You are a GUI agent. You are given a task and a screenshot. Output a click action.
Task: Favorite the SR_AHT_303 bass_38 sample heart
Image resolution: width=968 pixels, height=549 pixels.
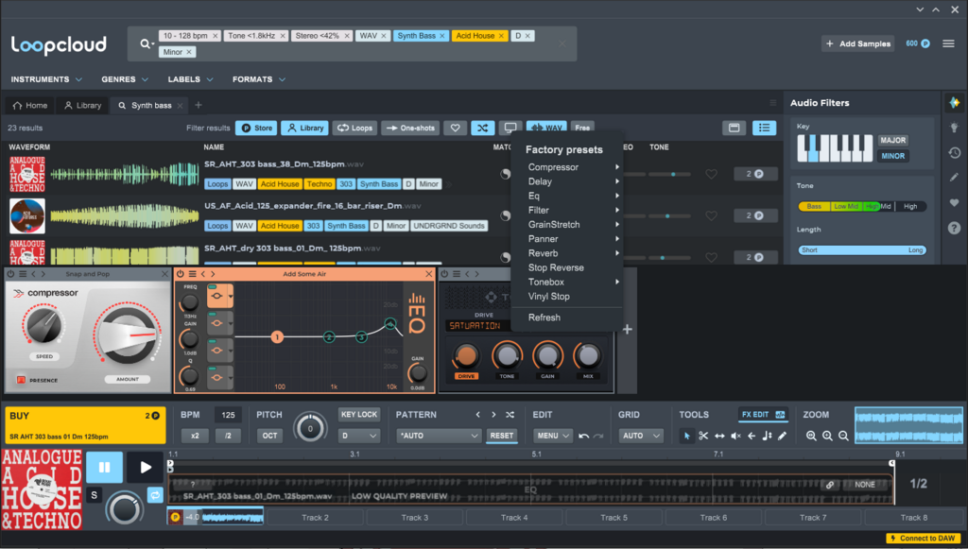(711, 174)
